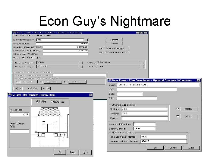Viewport: 217px width, 163px height.
Task: Click Cancel in the Structure Stages dialog
Action: (73, 152)
